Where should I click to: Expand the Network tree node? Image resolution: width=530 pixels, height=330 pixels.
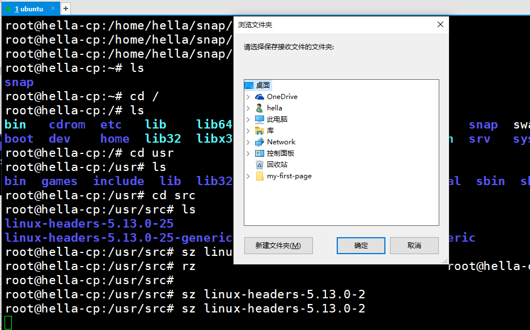pos(248,142)
